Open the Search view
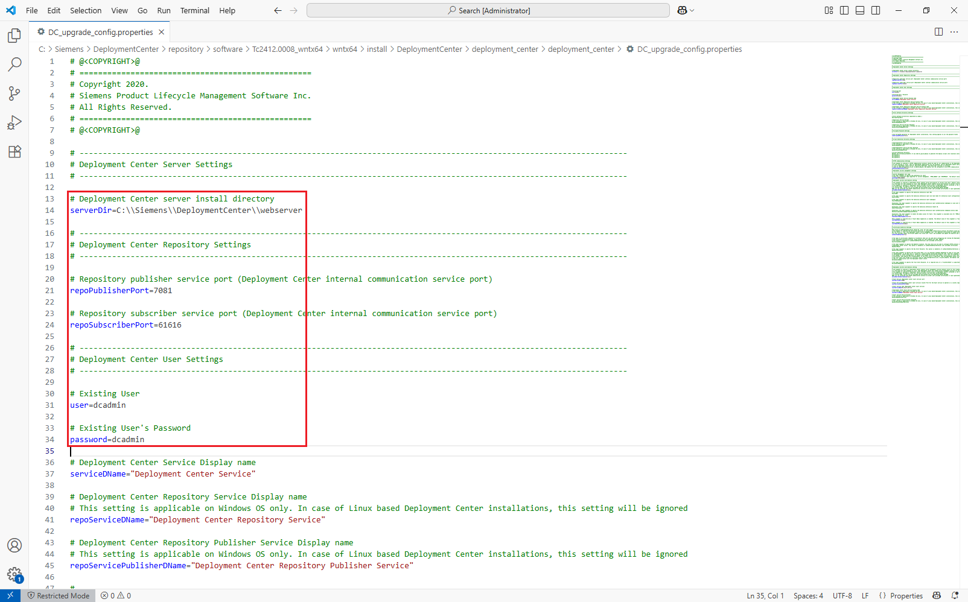Screen dimensions: 968x602 click(14, 65)
